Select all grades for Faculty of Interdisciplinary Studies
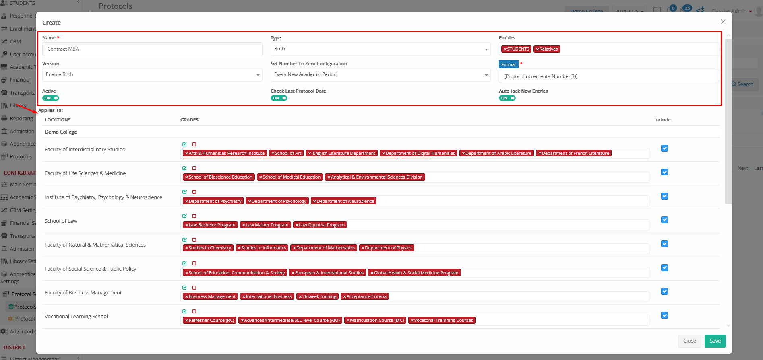This screenshot has width=763, height=360. pyautogui.click(x=184, y=144)
